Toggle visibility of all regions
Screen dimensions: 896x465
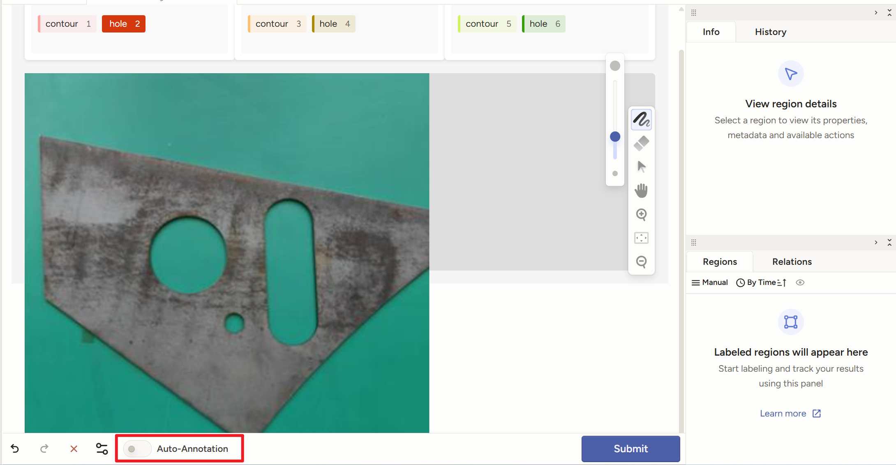click(x=800, y=282)
